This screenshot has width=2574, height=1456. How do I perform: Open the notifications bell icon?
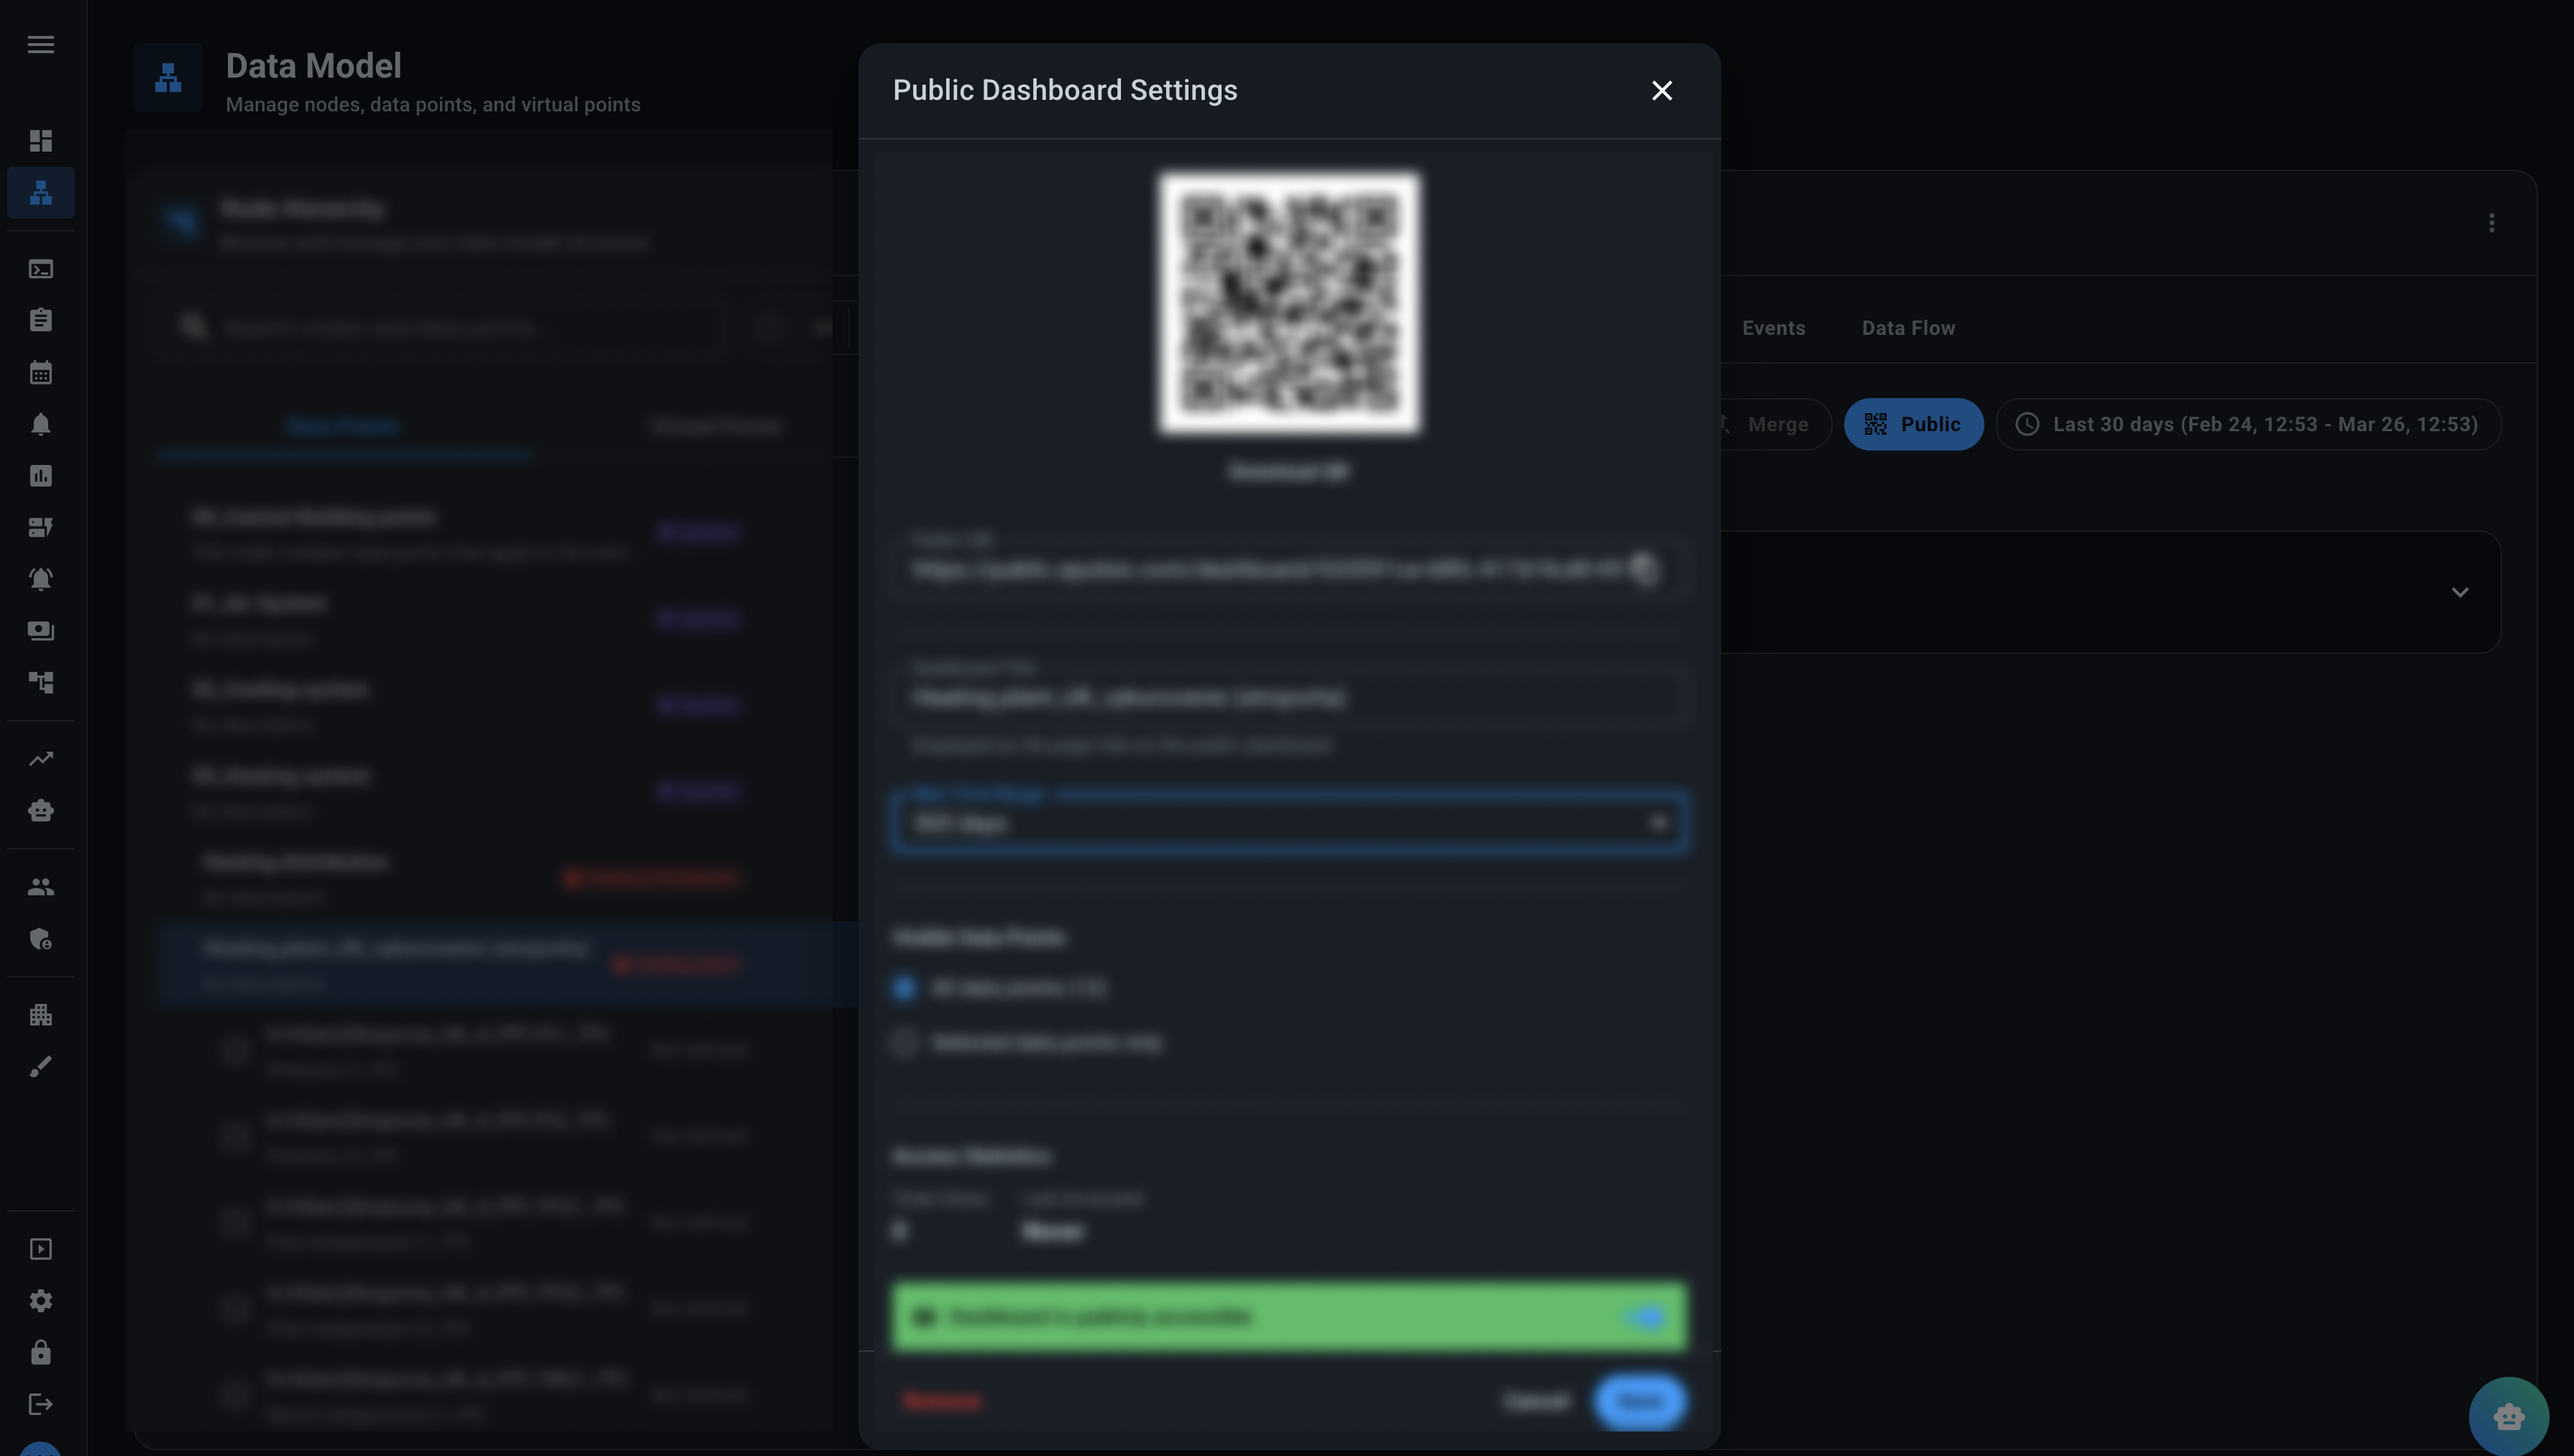click(x=41, y=424)
